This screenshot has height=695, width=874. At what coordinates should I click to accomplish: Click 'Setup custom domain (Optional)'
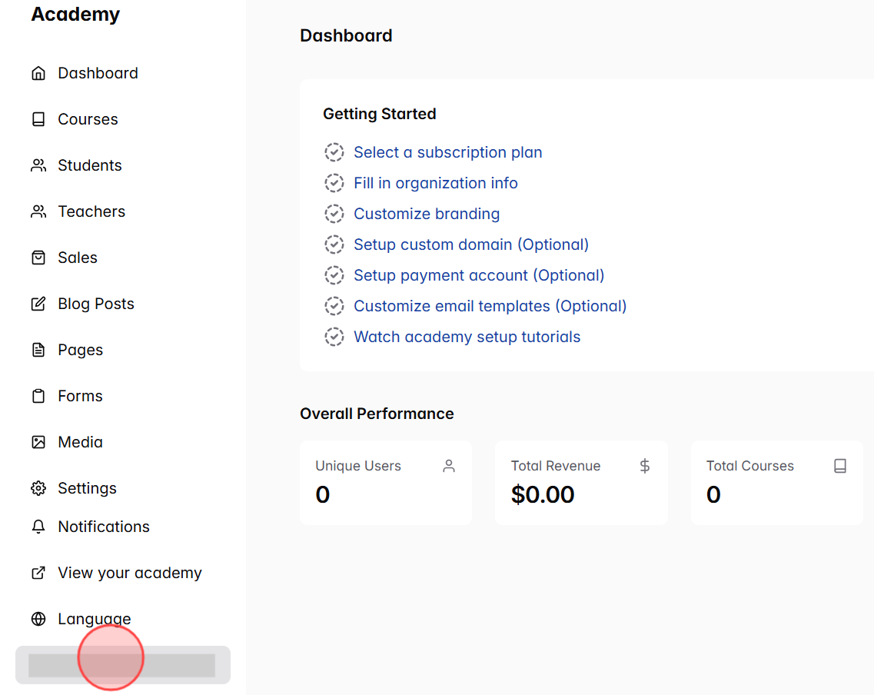(470, 244)
